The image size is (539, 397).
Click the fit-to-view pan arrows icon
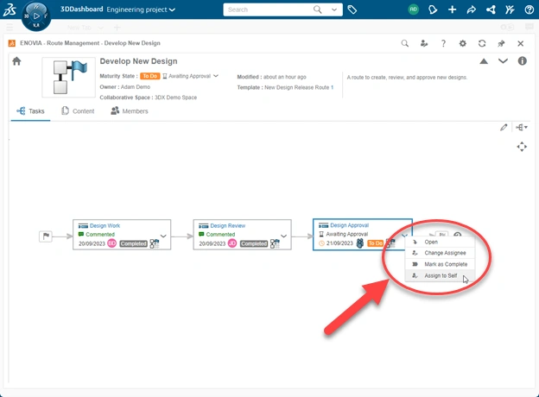pyautogui.click(x=522, y=147)
